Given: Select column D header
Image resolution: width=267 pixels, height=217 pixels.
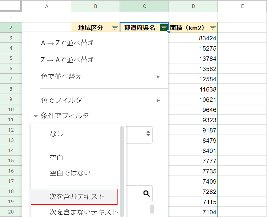Looking at the screenshot, I should coord(193,6).
